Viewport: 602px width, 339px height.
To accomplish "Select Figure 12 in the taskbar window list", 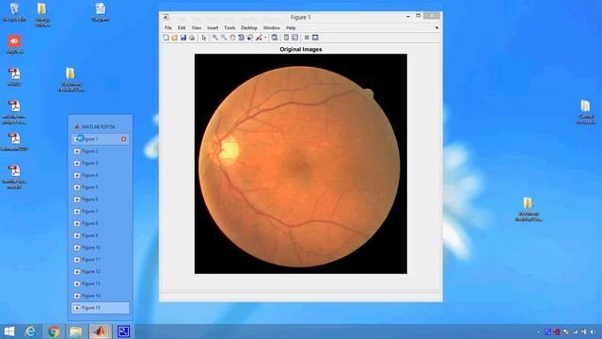I will click(x=101, y=271).
